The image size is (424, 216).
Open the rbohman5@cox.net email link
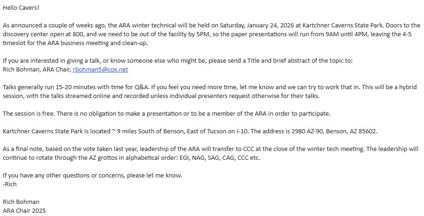(x=100, y=70)
